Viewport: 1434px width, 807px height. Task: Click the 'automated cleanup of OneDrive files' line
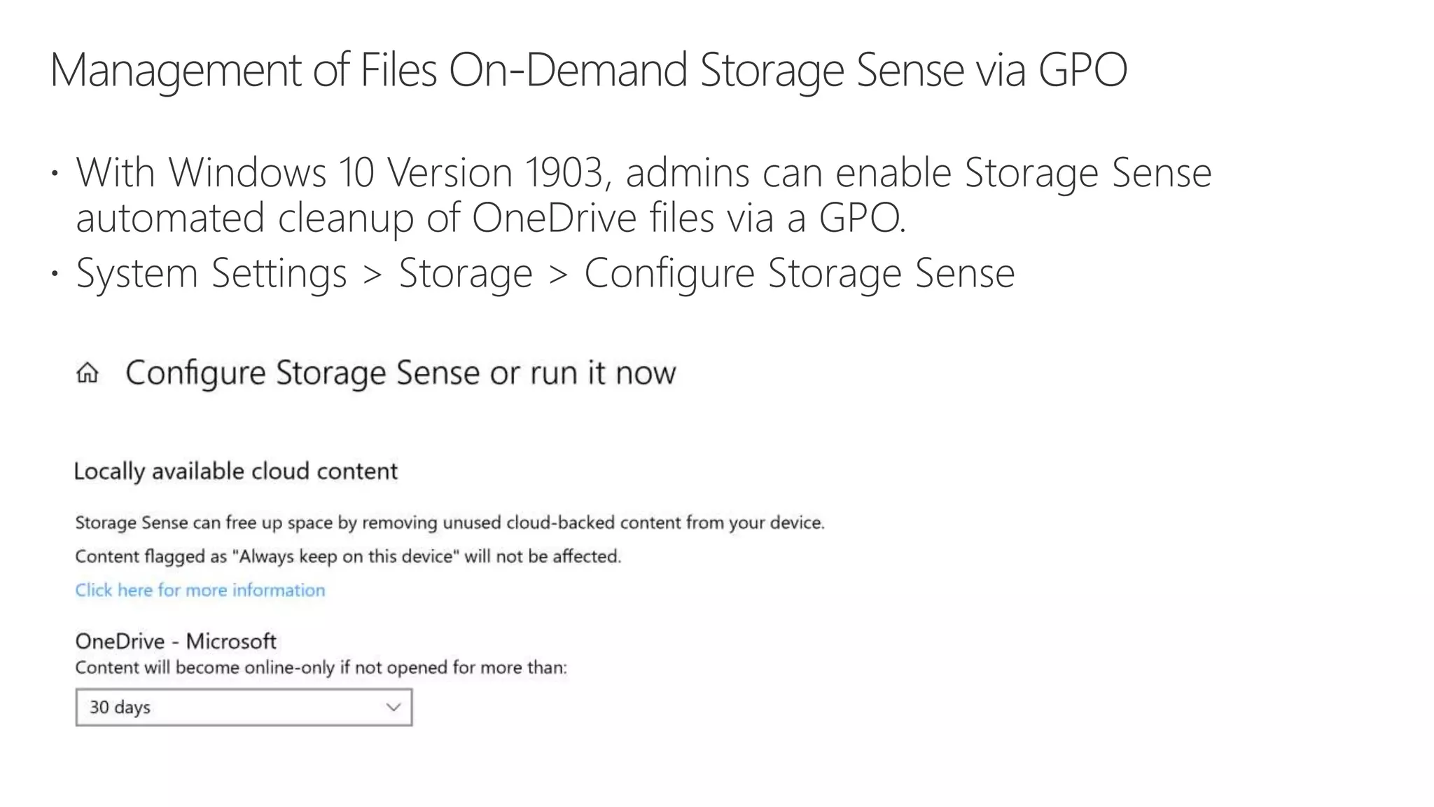490,217
